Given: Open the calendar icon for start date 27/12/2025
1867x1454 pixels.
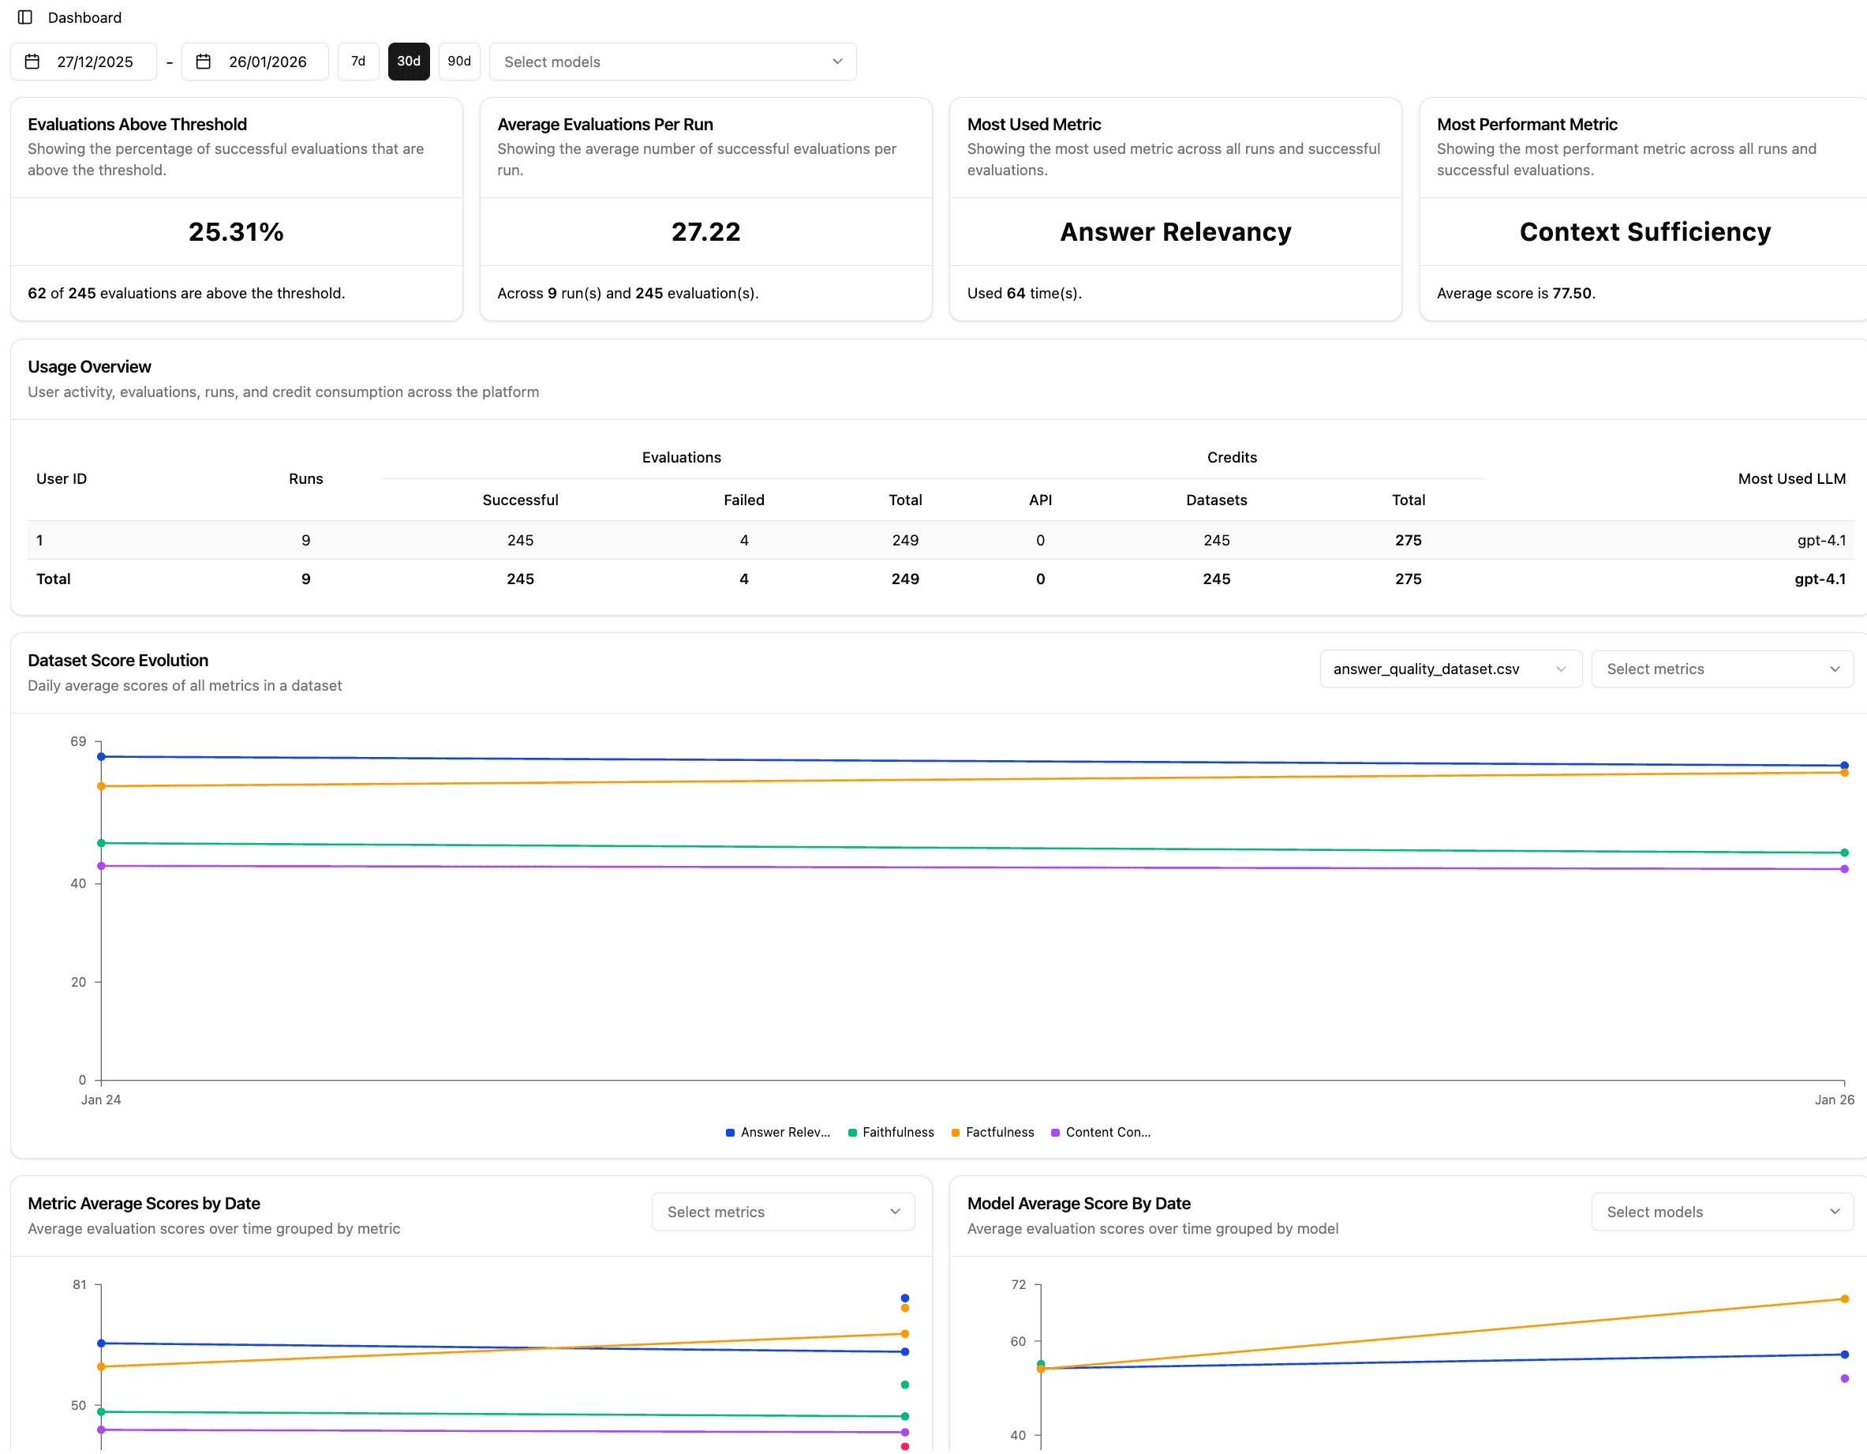Looking at the screenshot, I should point(32,61).
